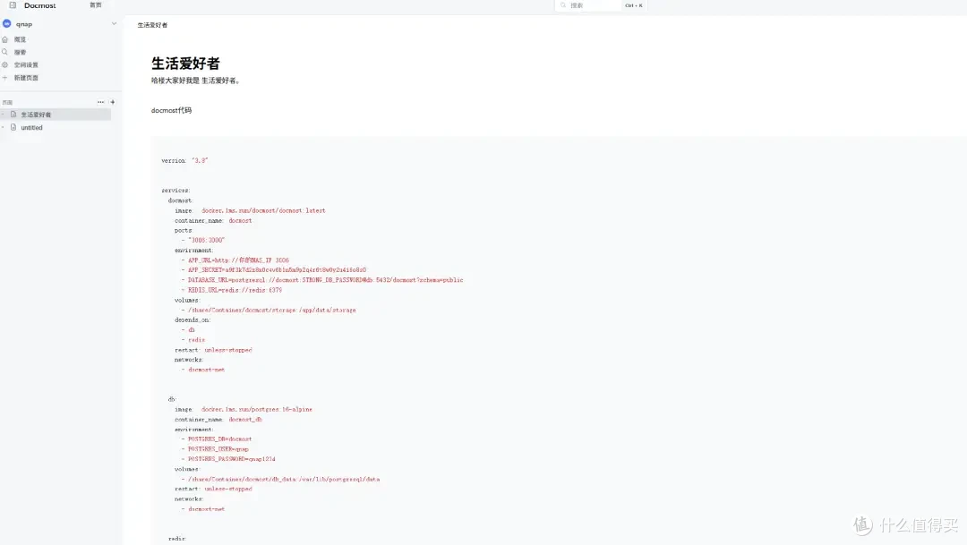Click the DATABASE_URL environment line

tap(322, 280)
